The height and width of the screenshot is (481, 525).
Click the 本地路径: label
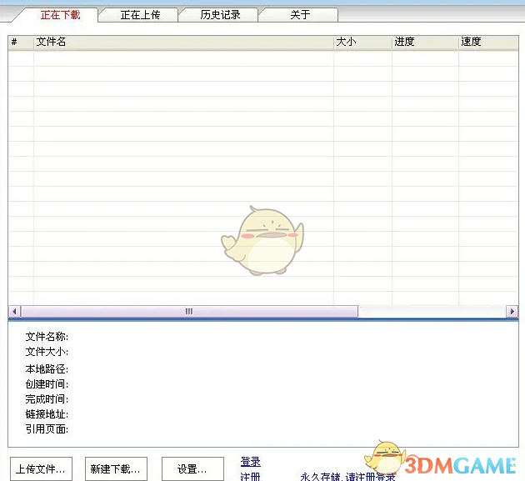coord(47,369)
